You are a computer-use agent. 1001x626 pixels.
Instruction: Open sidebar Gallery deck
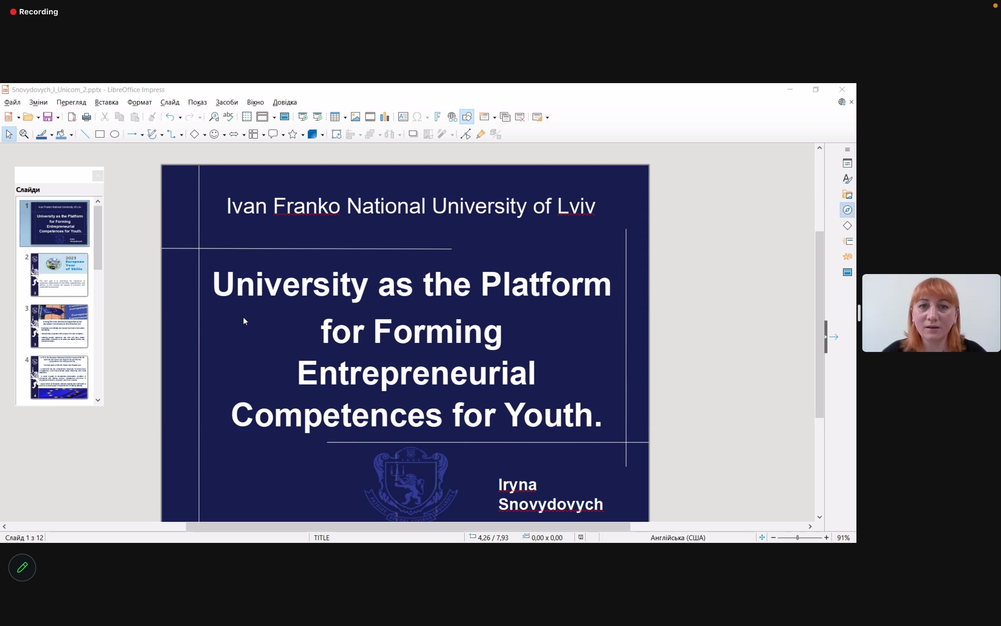click(847, 195)
